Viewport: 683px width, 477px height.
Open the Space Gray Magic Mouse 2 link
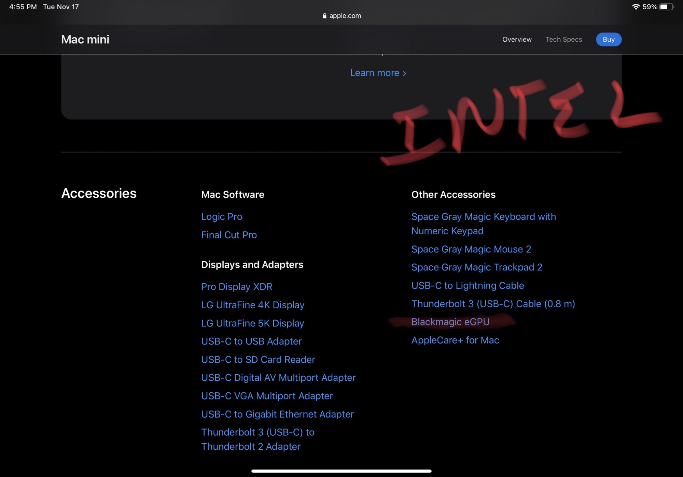[471, 249]
